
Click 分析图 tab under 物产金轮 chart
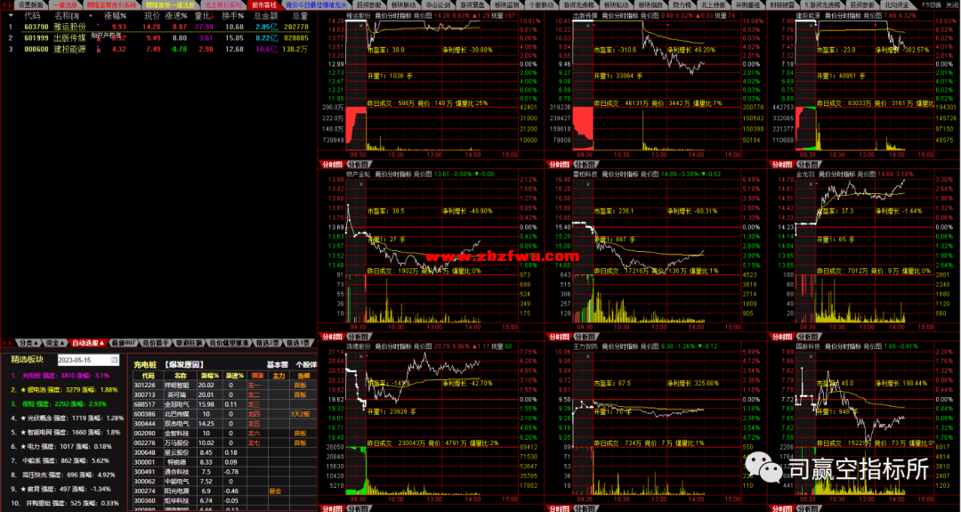pos(358,337)
